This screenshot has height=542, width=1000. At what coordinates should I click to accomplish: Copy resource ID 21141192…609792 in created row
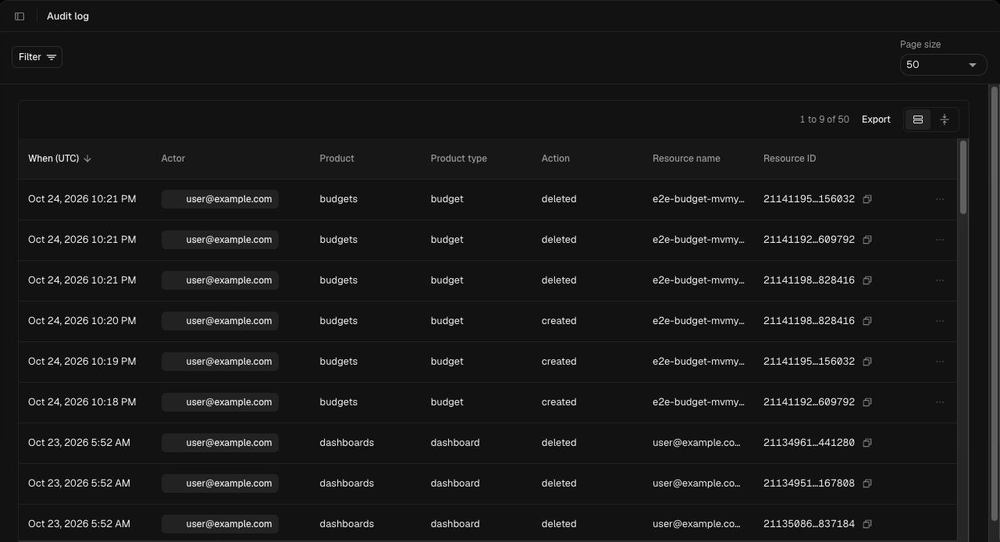point(867,402)
